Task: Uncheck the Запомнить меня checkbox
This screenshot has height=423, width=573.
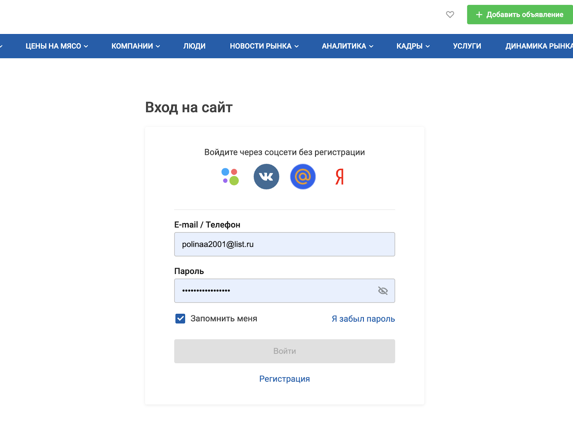Action: [x=180, y=318]
